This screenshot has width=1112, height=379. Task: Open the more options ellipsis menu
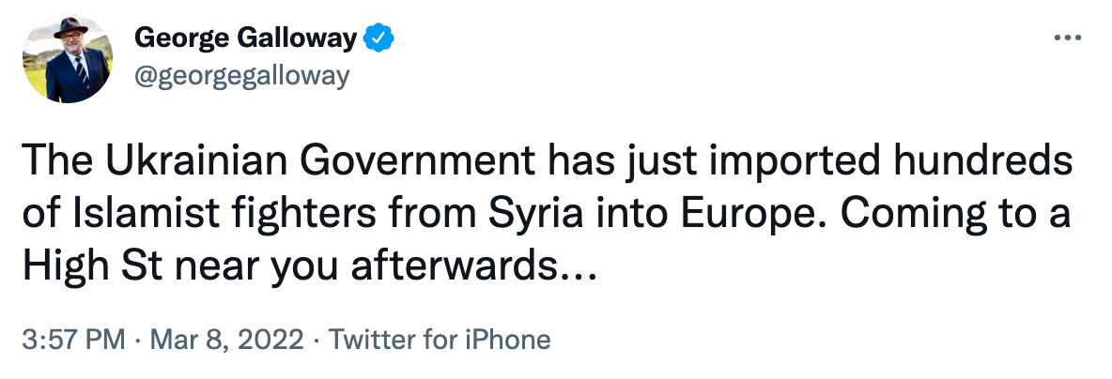tap(1069, 38)
